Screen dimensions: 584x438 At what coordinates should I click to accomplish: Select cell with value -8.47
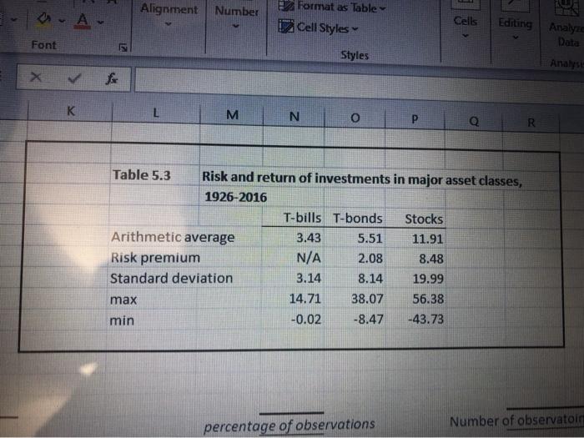[355, 320]
